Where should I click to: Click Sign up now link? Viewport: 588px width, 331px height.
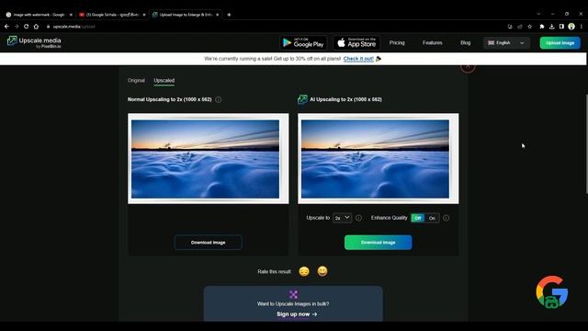tap(297, 314)
